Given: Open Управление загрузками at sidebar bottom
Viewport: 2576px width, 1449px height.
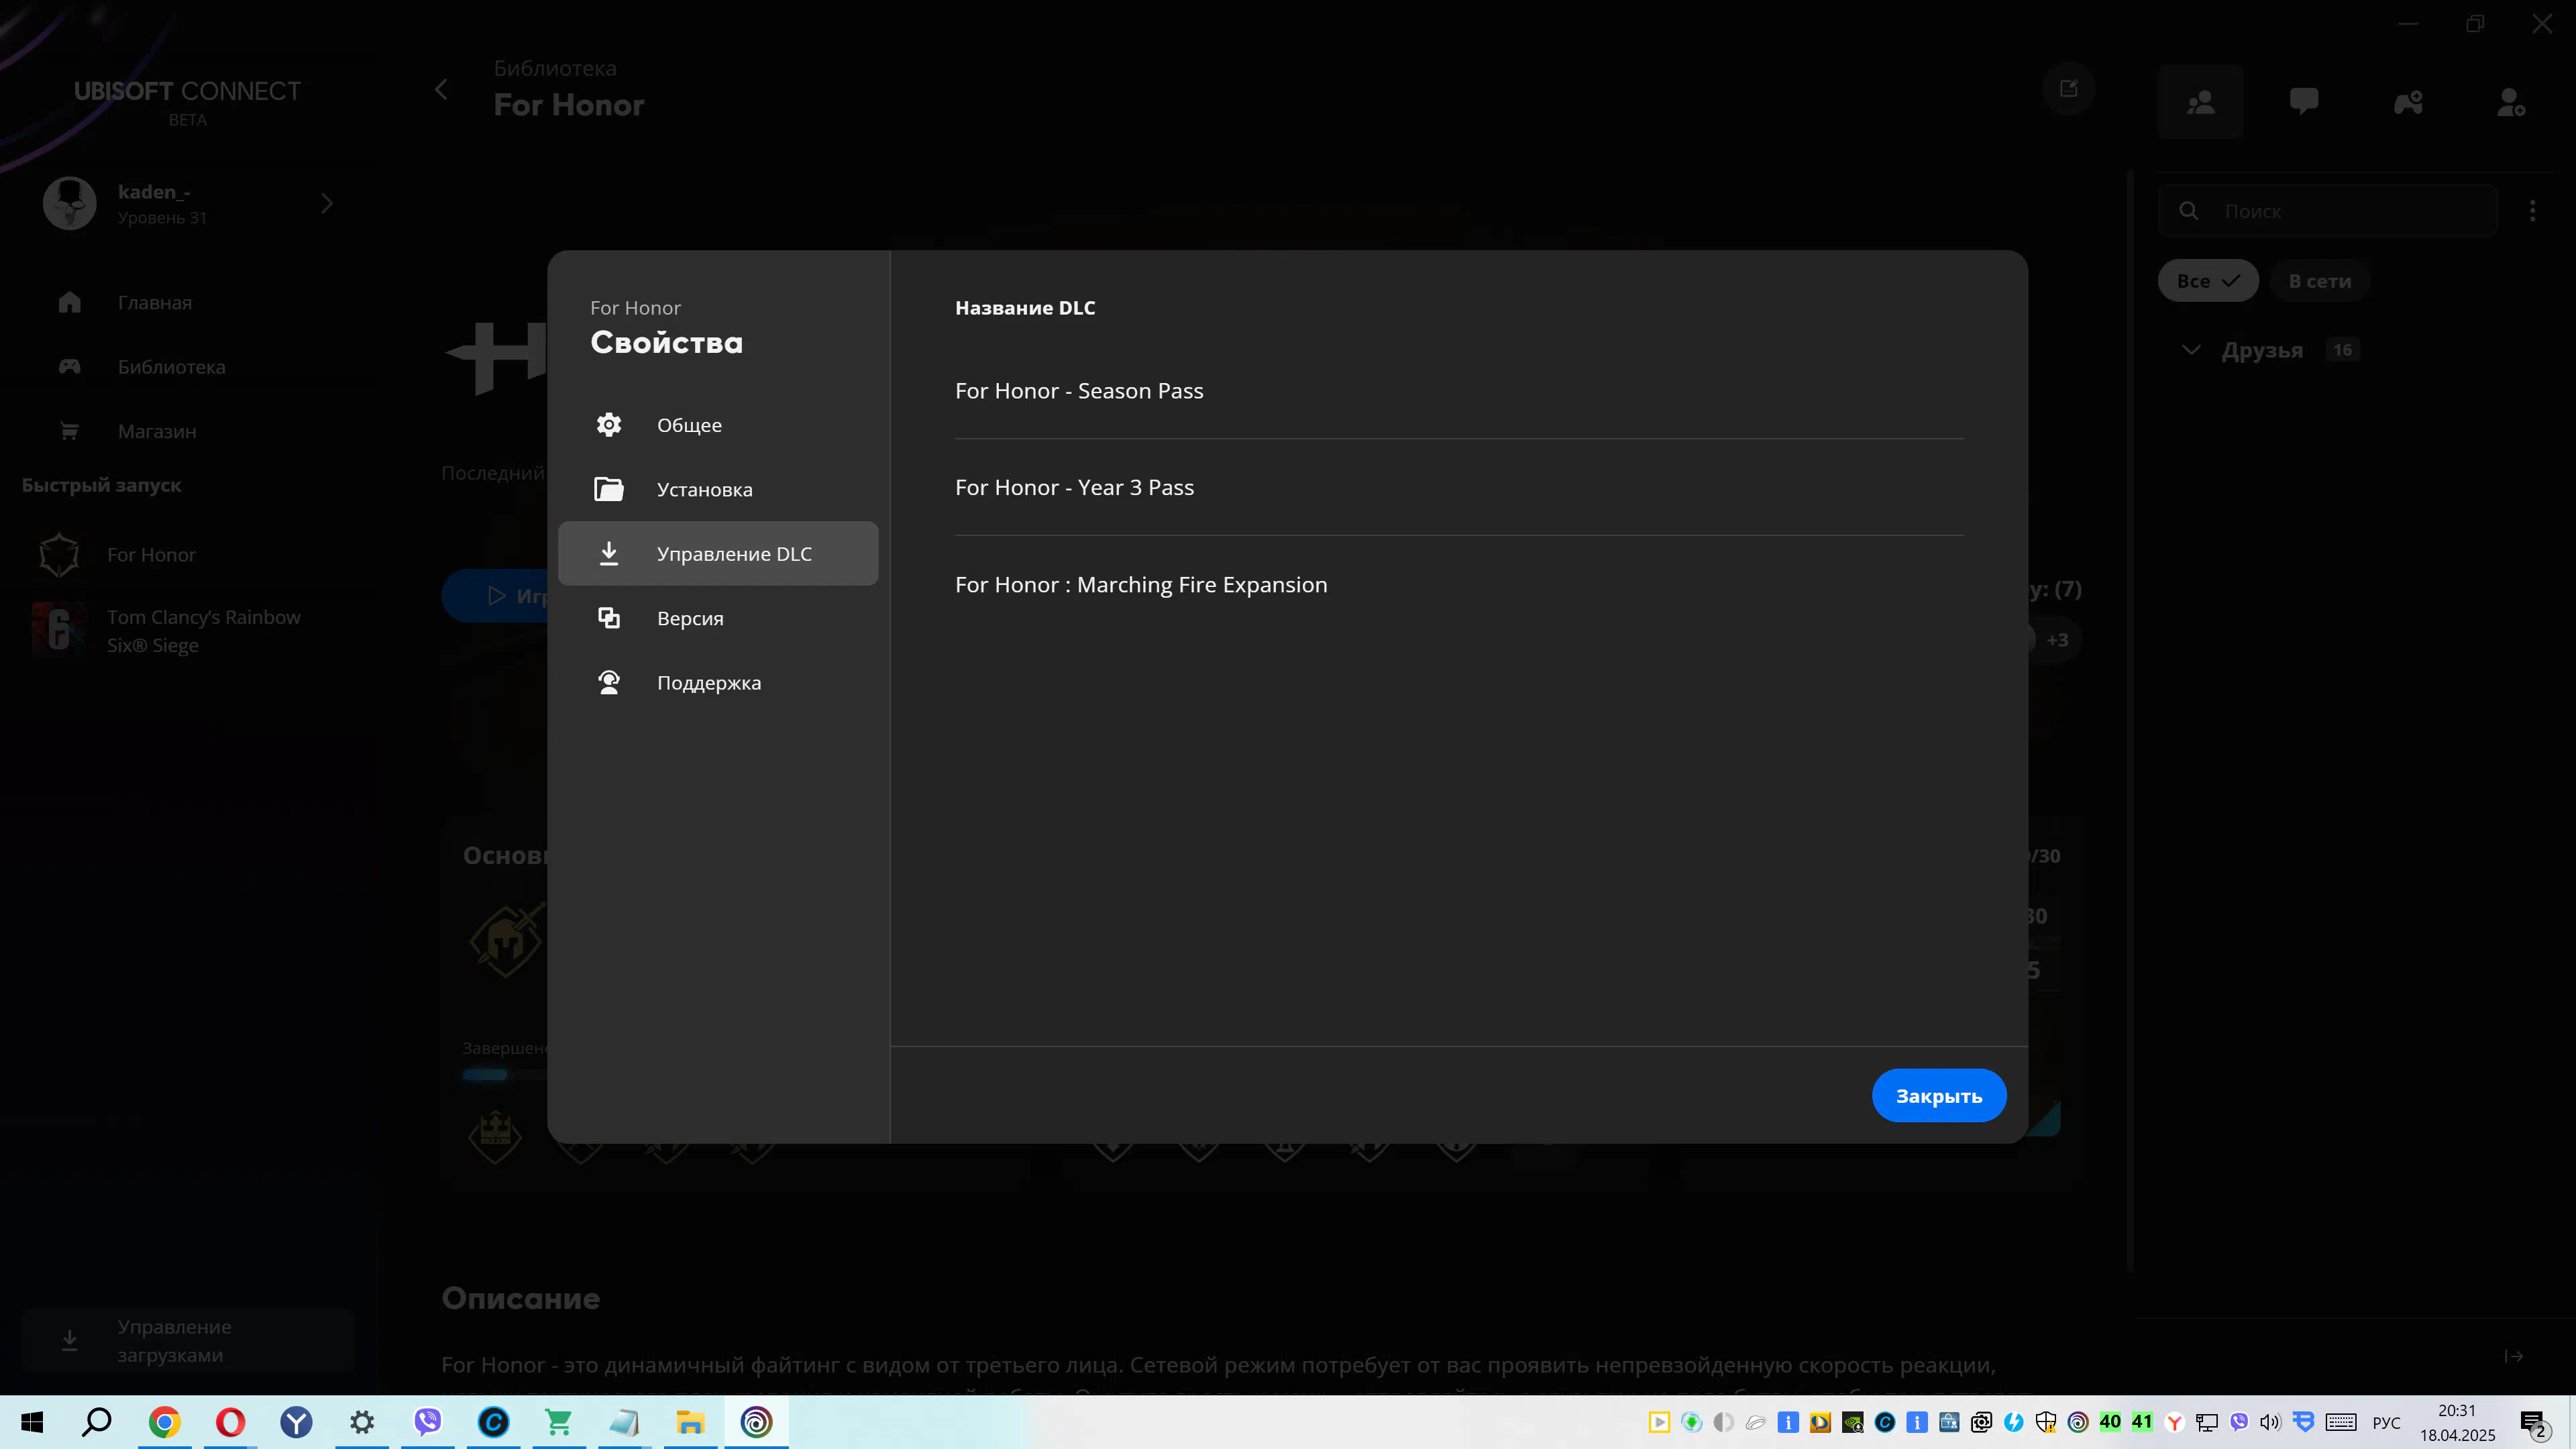Looking at the screenshot, I should [x=188, y=1340].
